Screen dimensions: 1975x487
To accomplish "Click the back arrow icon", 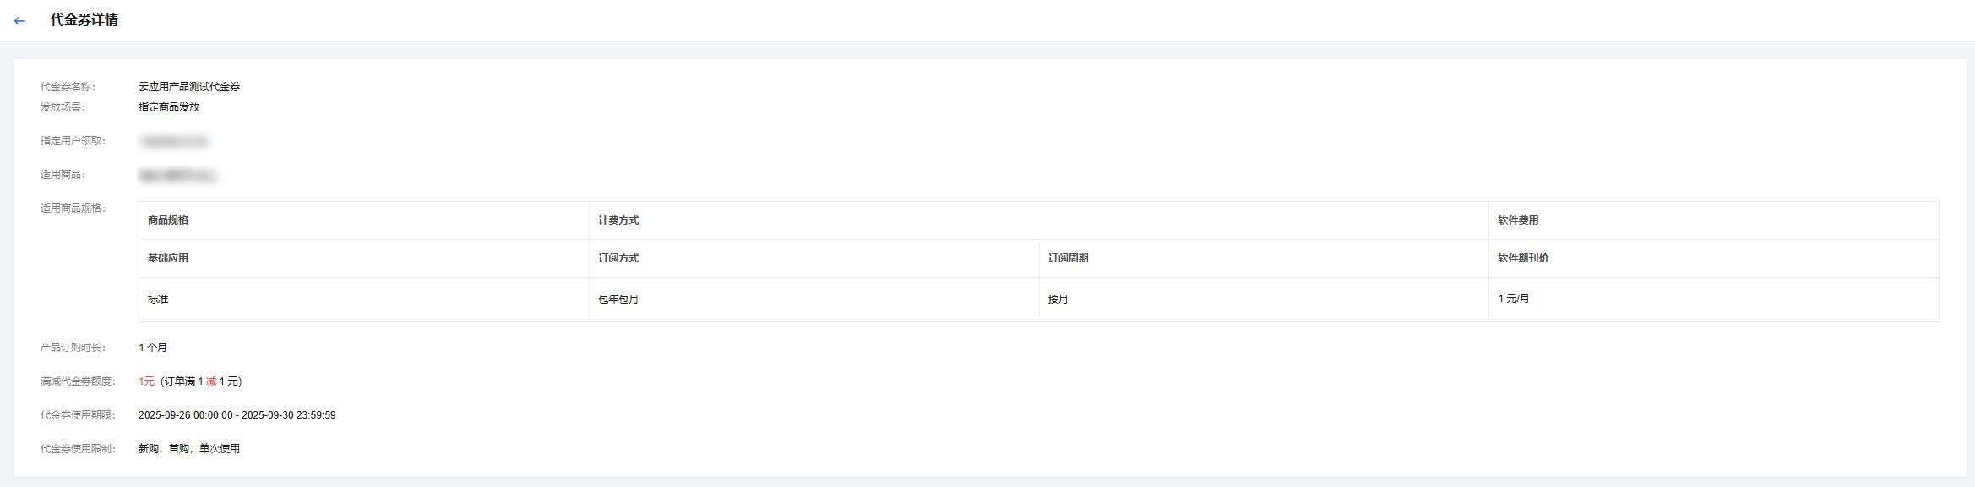I will click(x=19, y=21).
